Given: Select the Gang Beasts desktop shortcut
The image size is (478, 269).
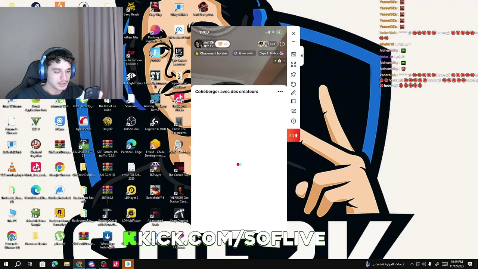Looking at the screenshot, I should pos(131,9).
